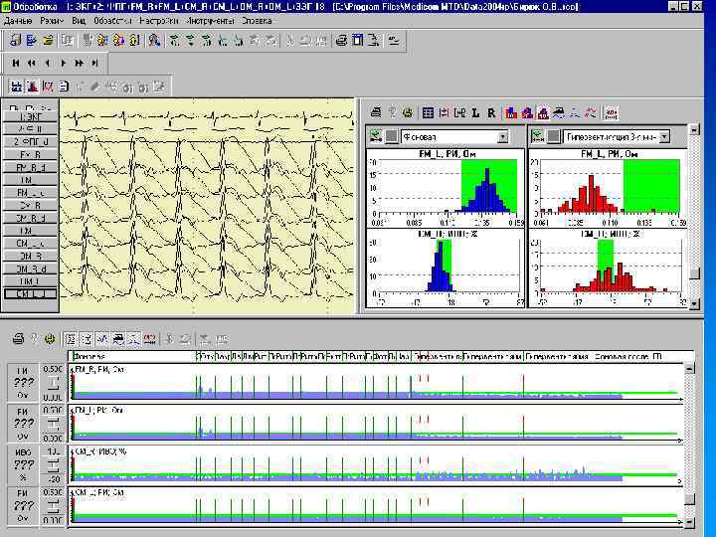
Task: Expand the Гипервентиляция dropdown list
Action: [664, 136]
